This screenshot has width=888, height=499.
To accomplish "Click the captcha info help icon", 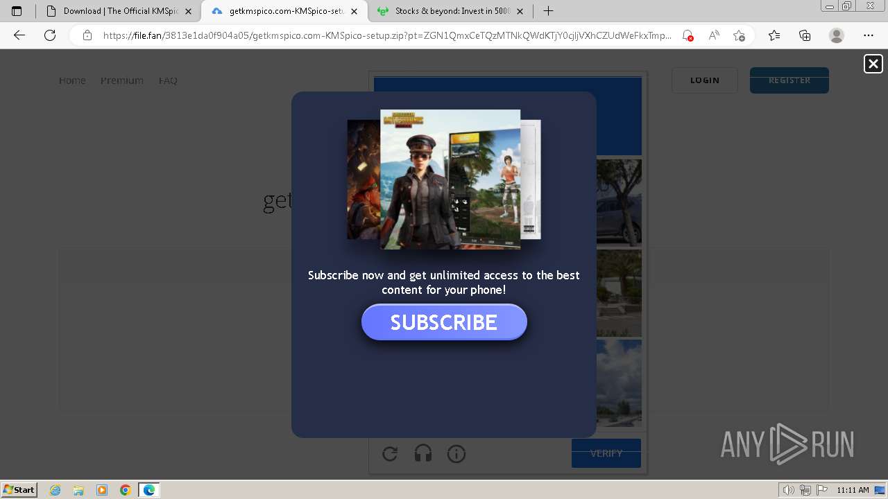I will click(x=456, y=454).
